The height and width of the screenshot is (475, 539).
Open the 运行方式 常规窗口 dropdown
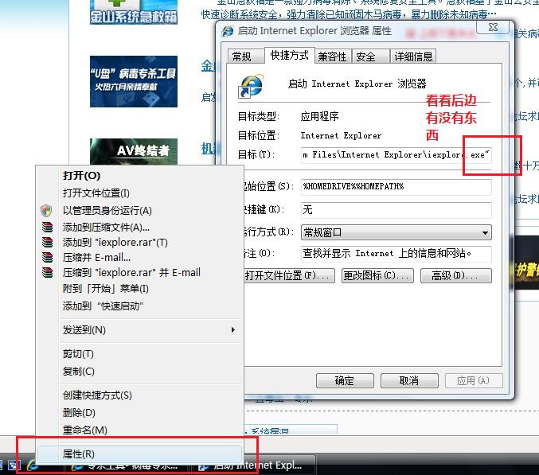pyautogui.click(x=396, y=232)
